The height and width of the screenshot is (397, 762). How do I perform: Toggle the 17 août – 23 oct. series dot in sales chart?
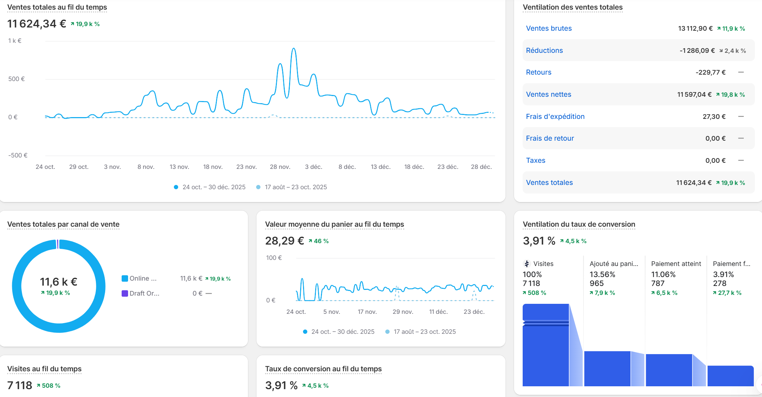258,187
